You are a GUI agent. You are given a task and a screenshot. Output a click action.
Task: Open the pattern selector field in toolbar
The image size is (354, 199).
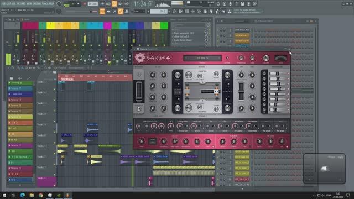159,11
